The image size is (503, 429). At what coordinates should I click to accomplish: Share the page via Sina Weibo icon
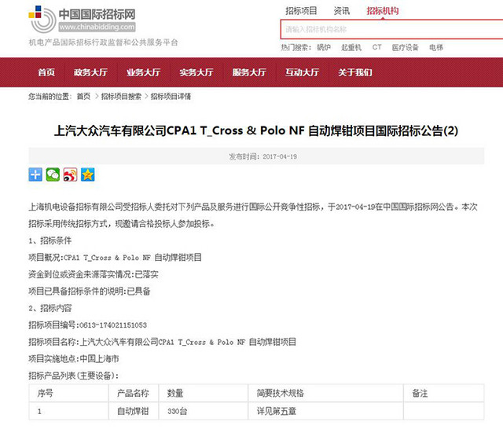tap(70, 174)
